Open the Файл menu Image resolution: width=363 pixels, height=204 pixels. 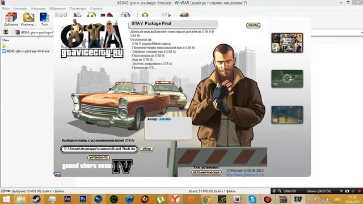6,8
